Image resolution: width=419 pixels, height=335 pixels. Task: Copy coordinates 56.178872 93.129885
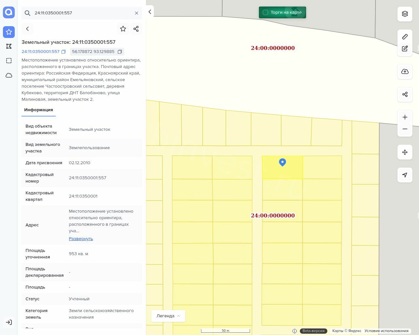click(x=120, y=52)
